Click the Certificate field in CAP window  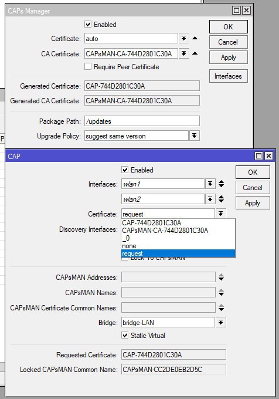pos(168,214)
